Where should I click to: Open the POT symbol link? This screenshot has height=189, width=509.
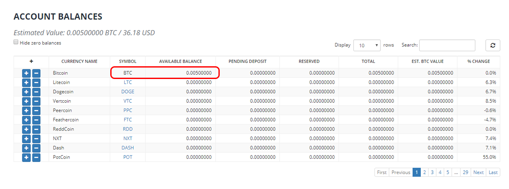(x=128, y=157)
